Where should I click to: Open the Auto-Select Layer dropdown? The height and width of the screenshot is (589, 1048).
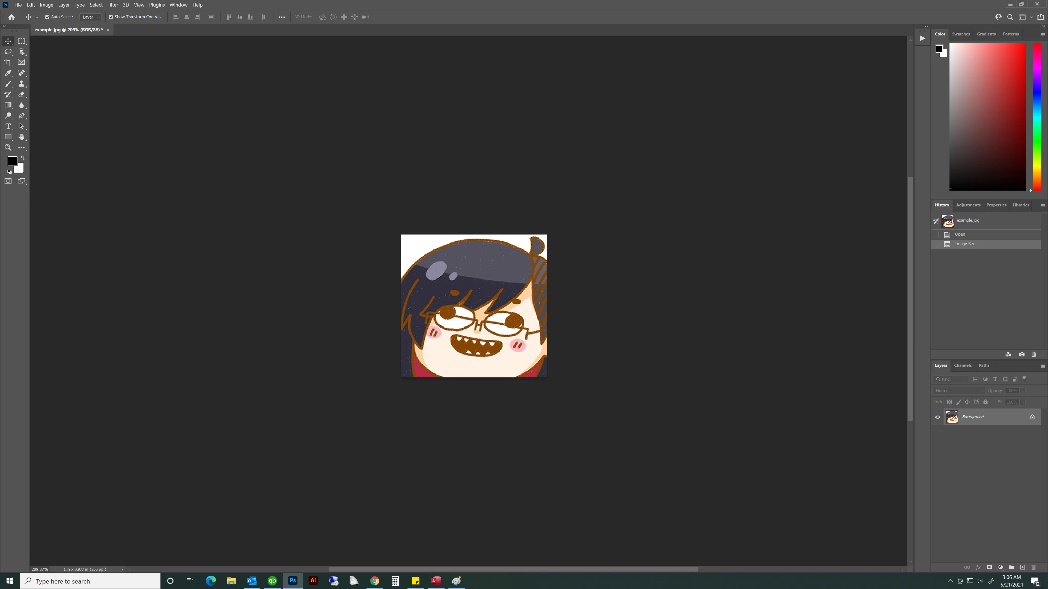pos(91,17)
